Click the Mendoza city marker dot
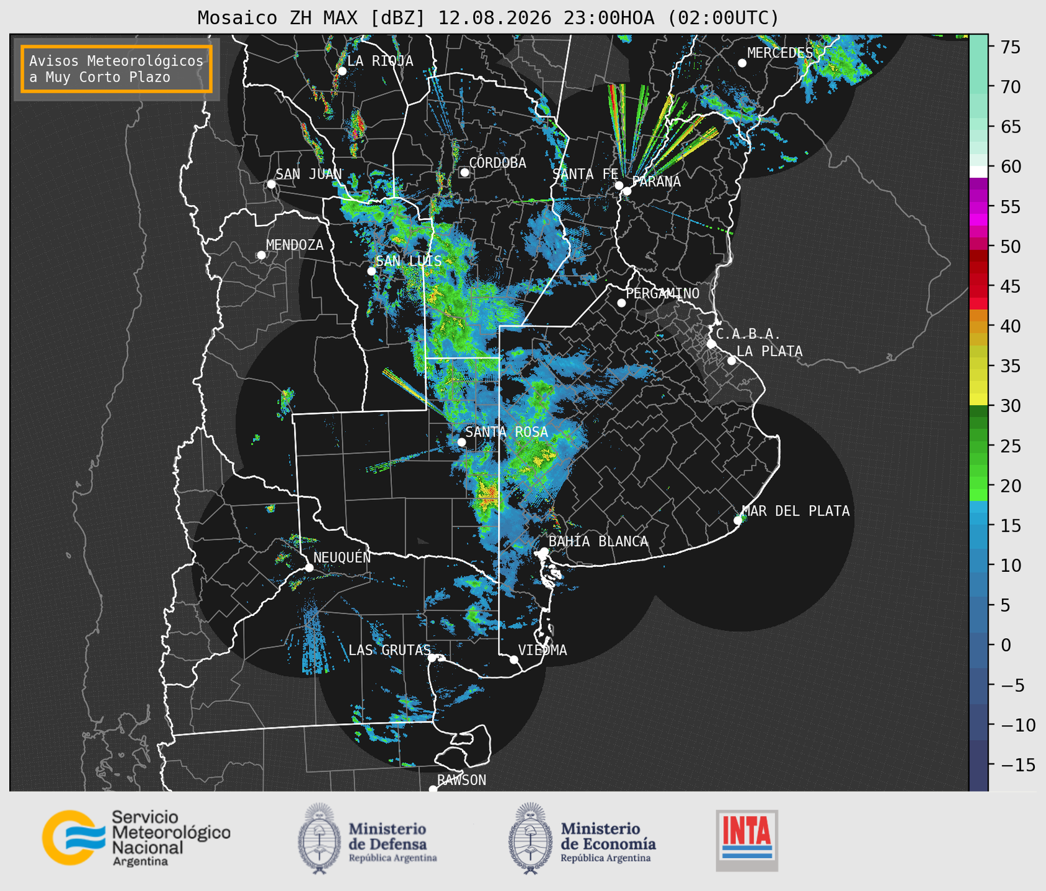This screenshot has width=1046, height=891. 261,255
